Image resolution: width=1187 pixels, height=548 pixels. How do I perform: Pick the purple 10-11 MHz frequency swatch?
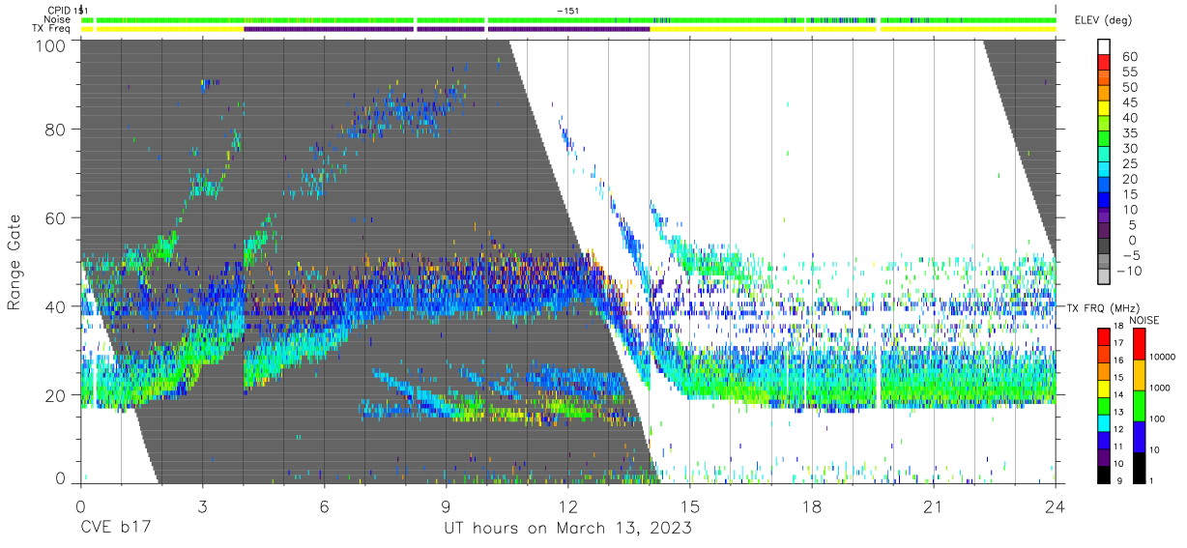pyautogui.click(x=1105, y=455)
